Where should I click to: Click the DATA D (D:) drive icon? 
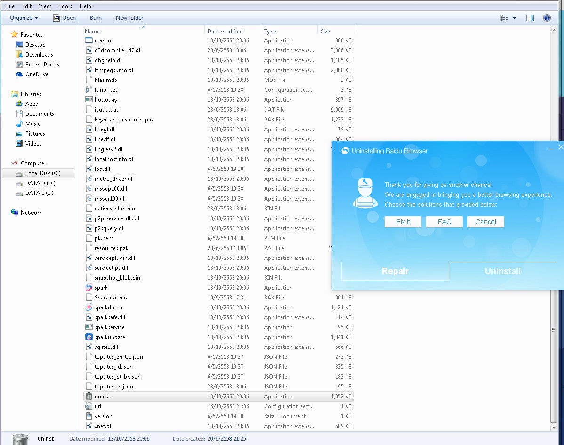[19, 184]
